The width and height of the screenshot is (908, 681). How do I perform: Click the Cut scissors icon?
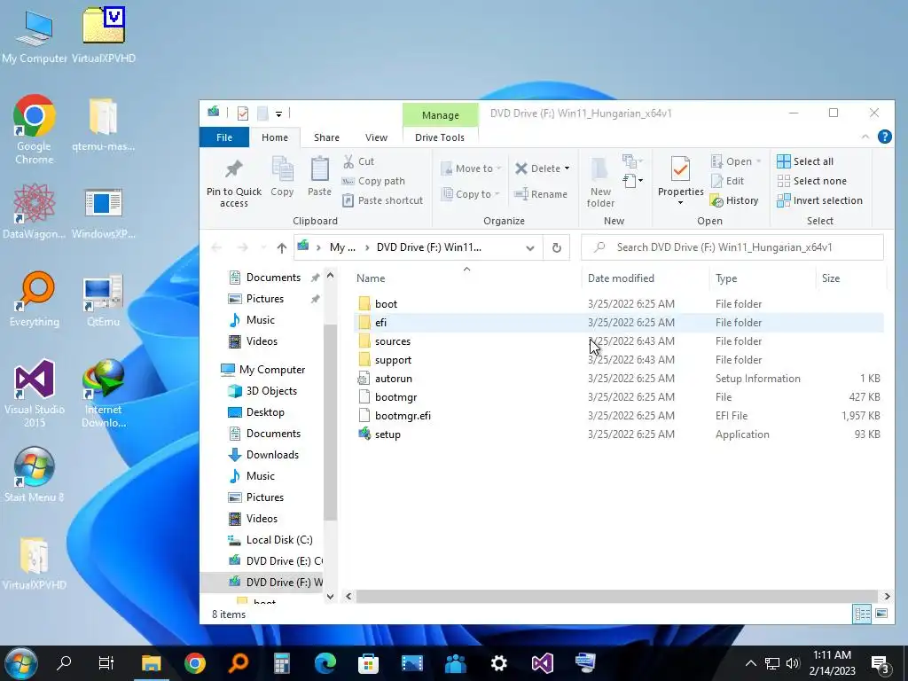pyautogui.click(x=348, y=161)
